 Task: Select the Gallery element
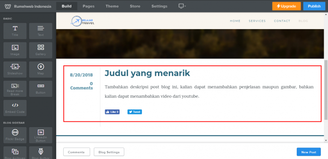click(41, 50)
